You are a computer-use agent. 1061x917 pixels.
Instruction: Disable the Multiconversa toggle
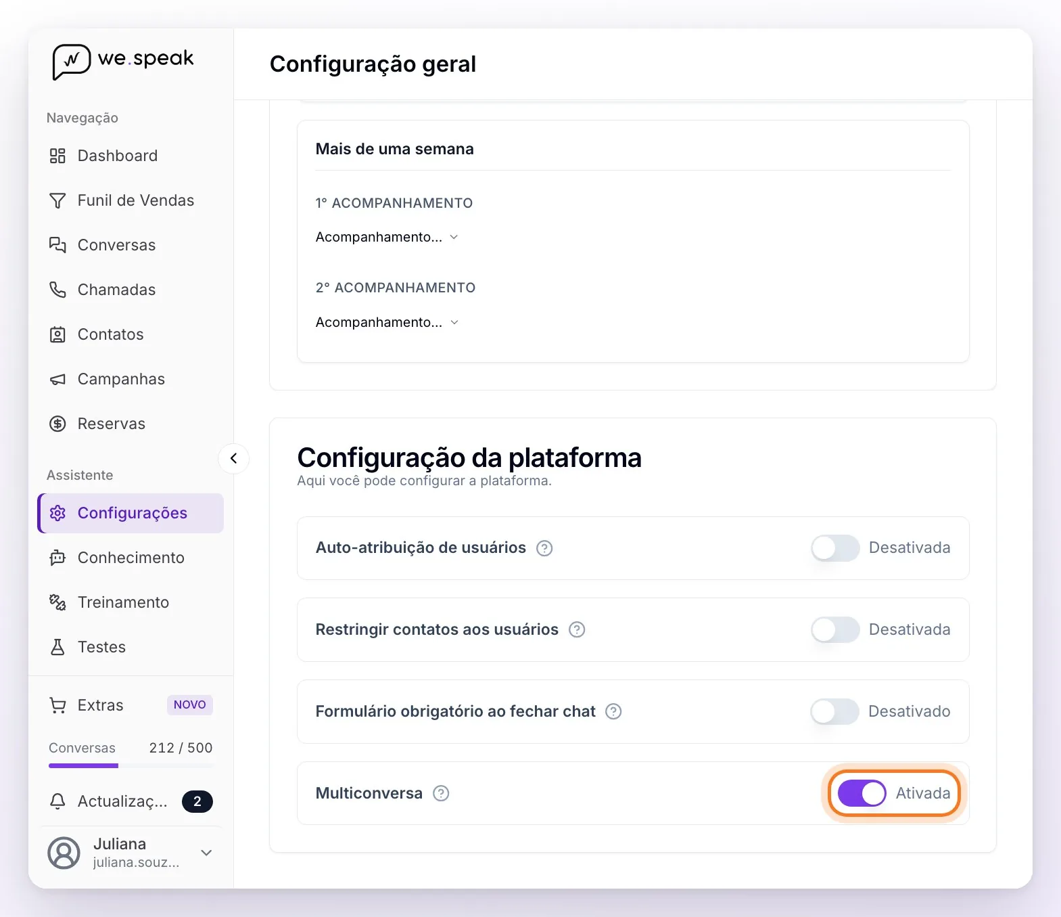862,793
